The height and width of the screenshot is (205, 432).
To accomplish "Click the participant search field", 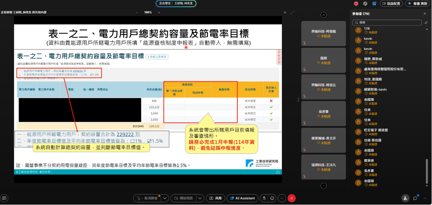I will (387, 23).
